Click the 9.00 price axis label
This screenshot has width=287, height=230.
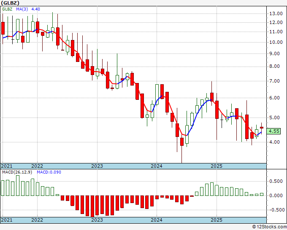coord(275,54)
